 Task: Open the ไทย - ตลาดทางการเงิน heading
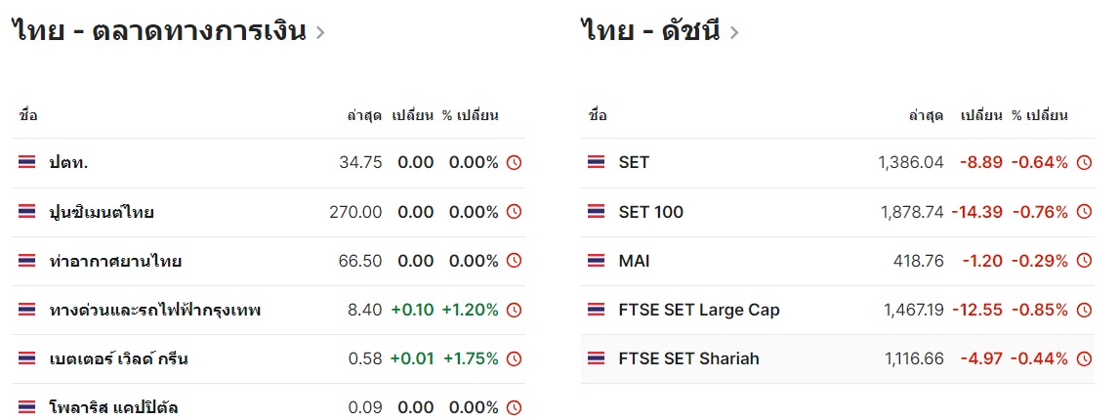(159, 31)
